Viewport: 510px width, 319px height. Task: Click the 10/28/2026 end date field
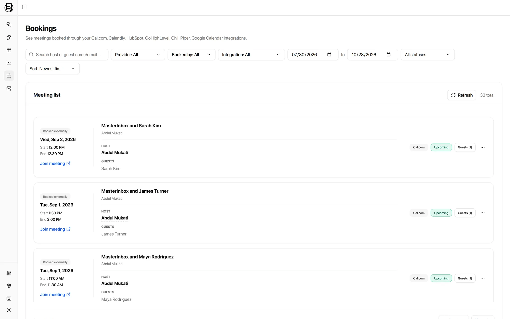pos(372,55)
